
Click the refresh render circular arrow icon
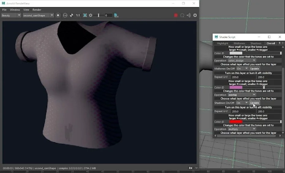pyautogui.click(x=182, y=15)
